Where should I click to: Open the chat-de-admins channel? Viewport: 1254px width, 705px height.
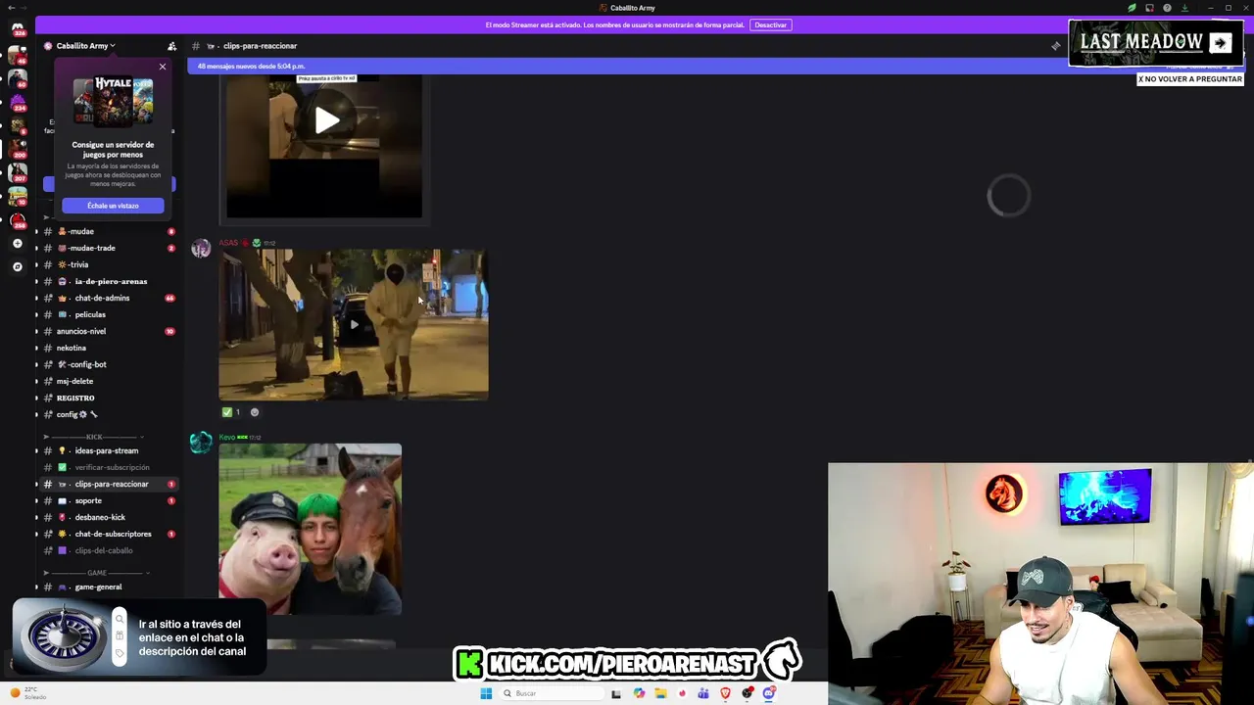108,298
